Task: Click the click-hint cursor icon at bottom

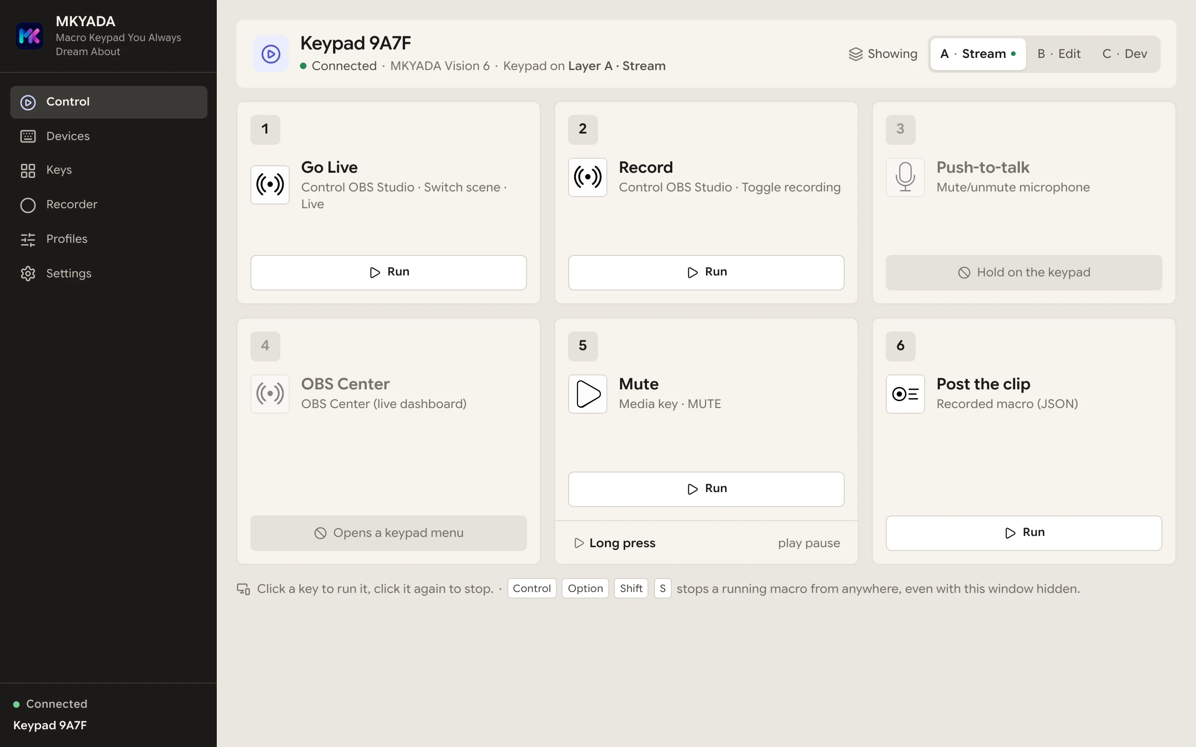Action: coord(243,589)
